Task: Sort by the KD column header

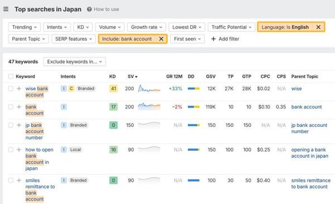Action: click(112, 77)
